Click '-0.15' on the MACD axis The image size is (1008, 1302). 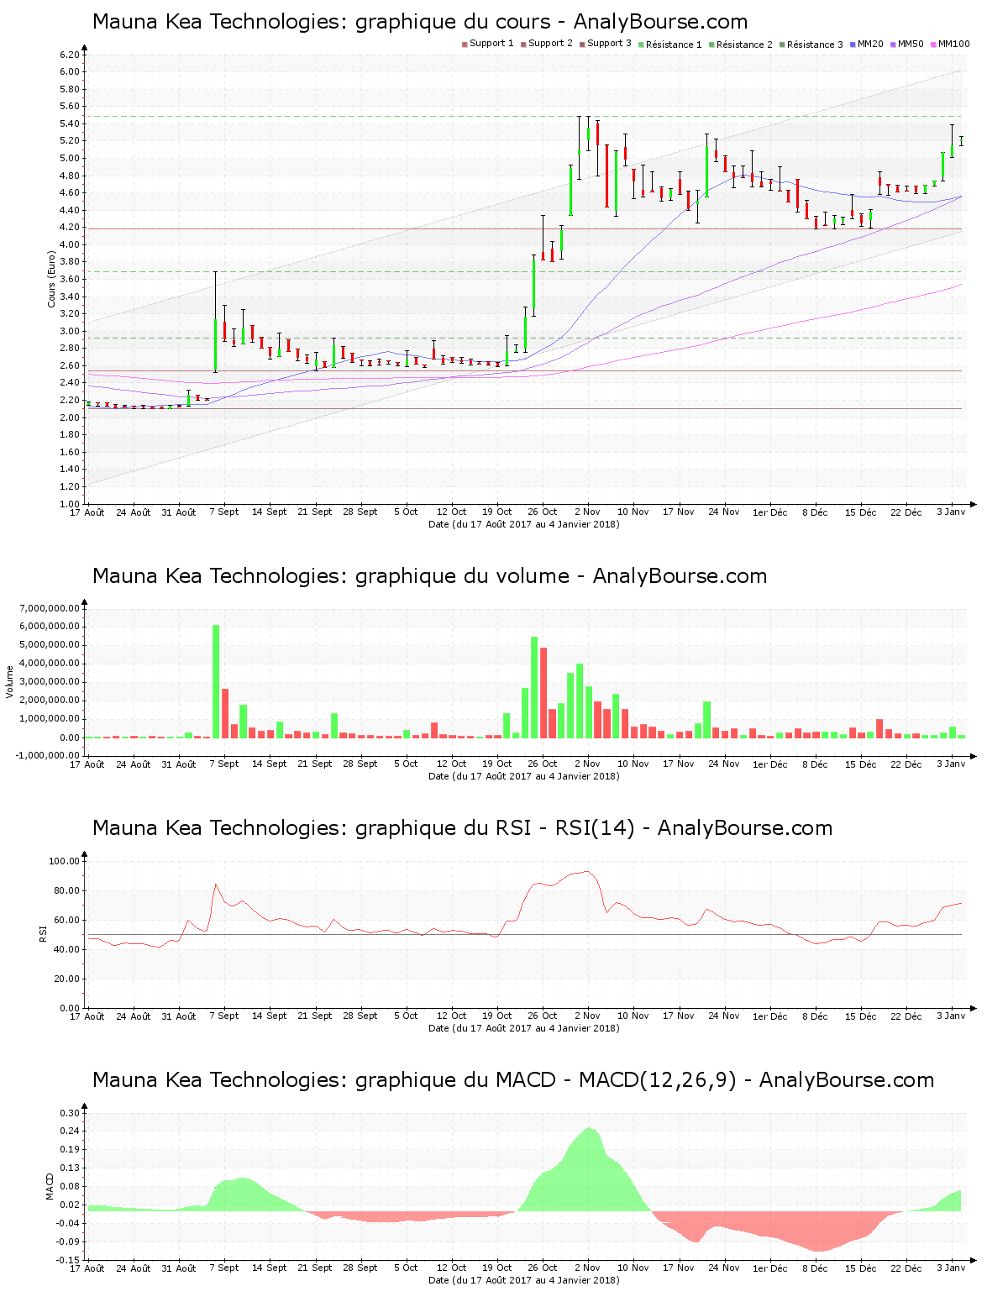69,1260
